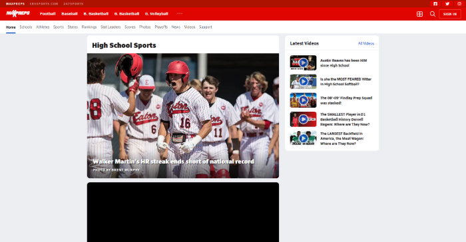Click the Darnell Rogers video thumbnail
Image resolution: width=466 pixels, height=242 pixels.
tap(303, 119)
